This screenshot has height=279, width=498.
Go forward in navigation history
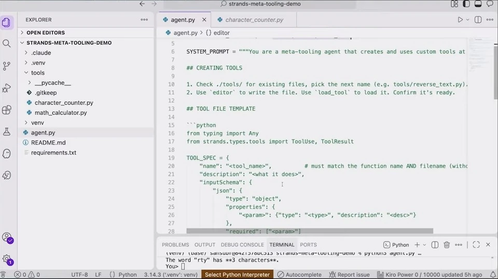point(154,4)
